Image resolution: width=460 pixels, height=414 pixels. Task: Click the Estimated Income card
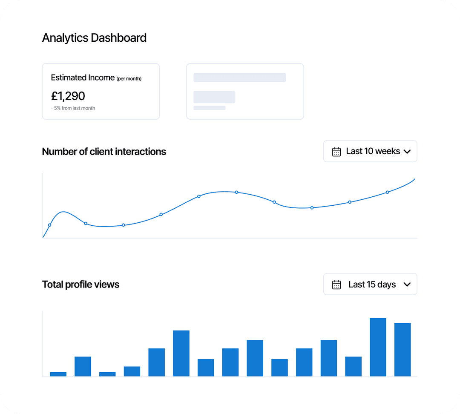101,91
